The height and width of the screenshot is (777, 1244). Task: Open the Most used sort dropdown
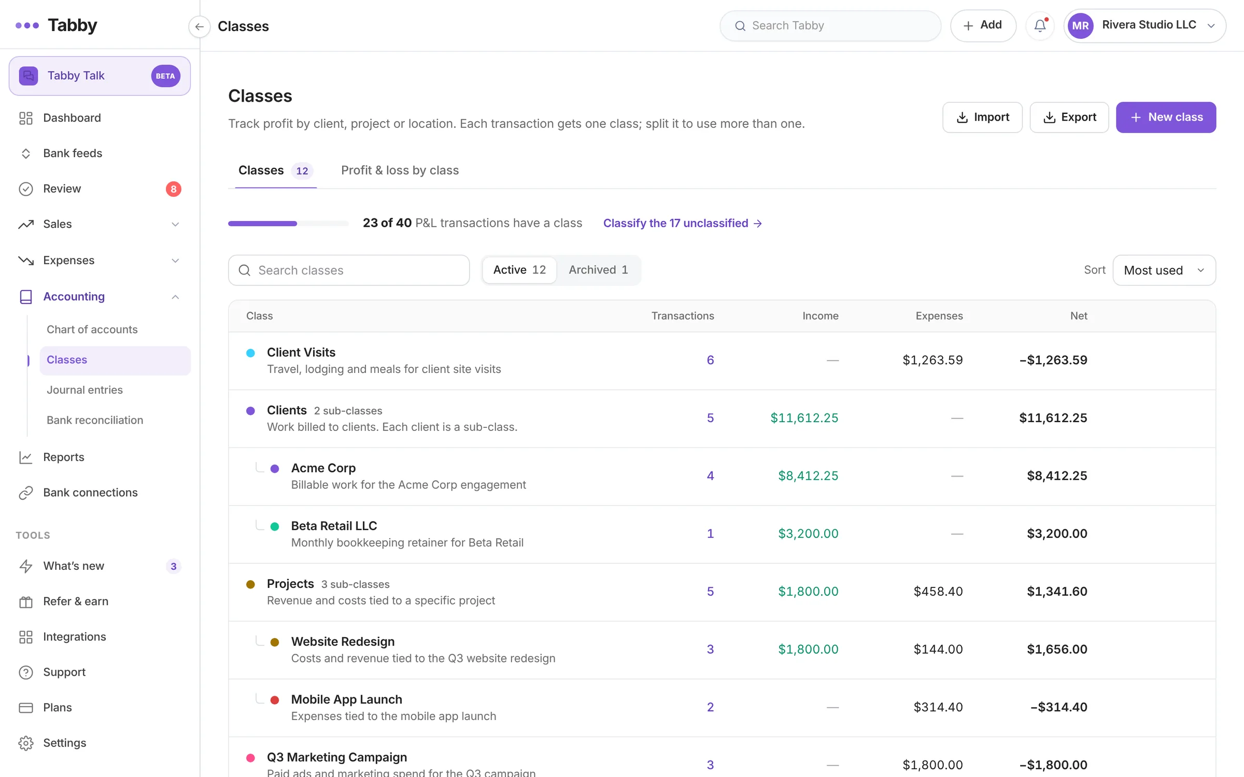click(1164, 270)
